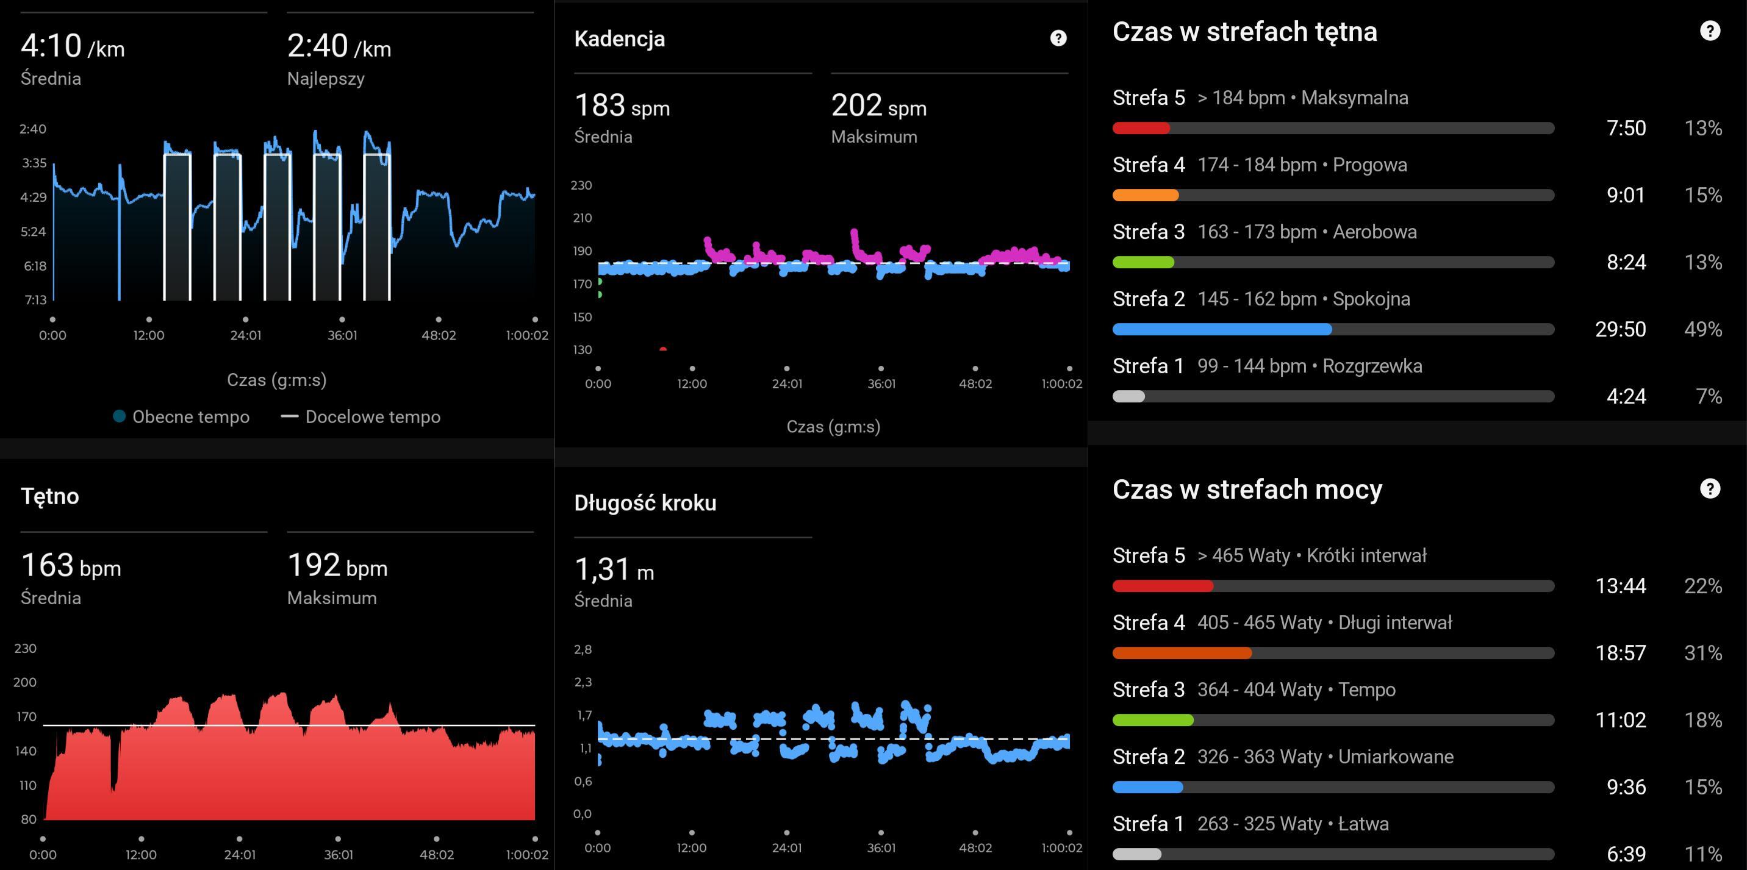1747x870 pixels.
Task: Click help icon for Czas w strefach tętna
Action: [x=1710, y=31]
